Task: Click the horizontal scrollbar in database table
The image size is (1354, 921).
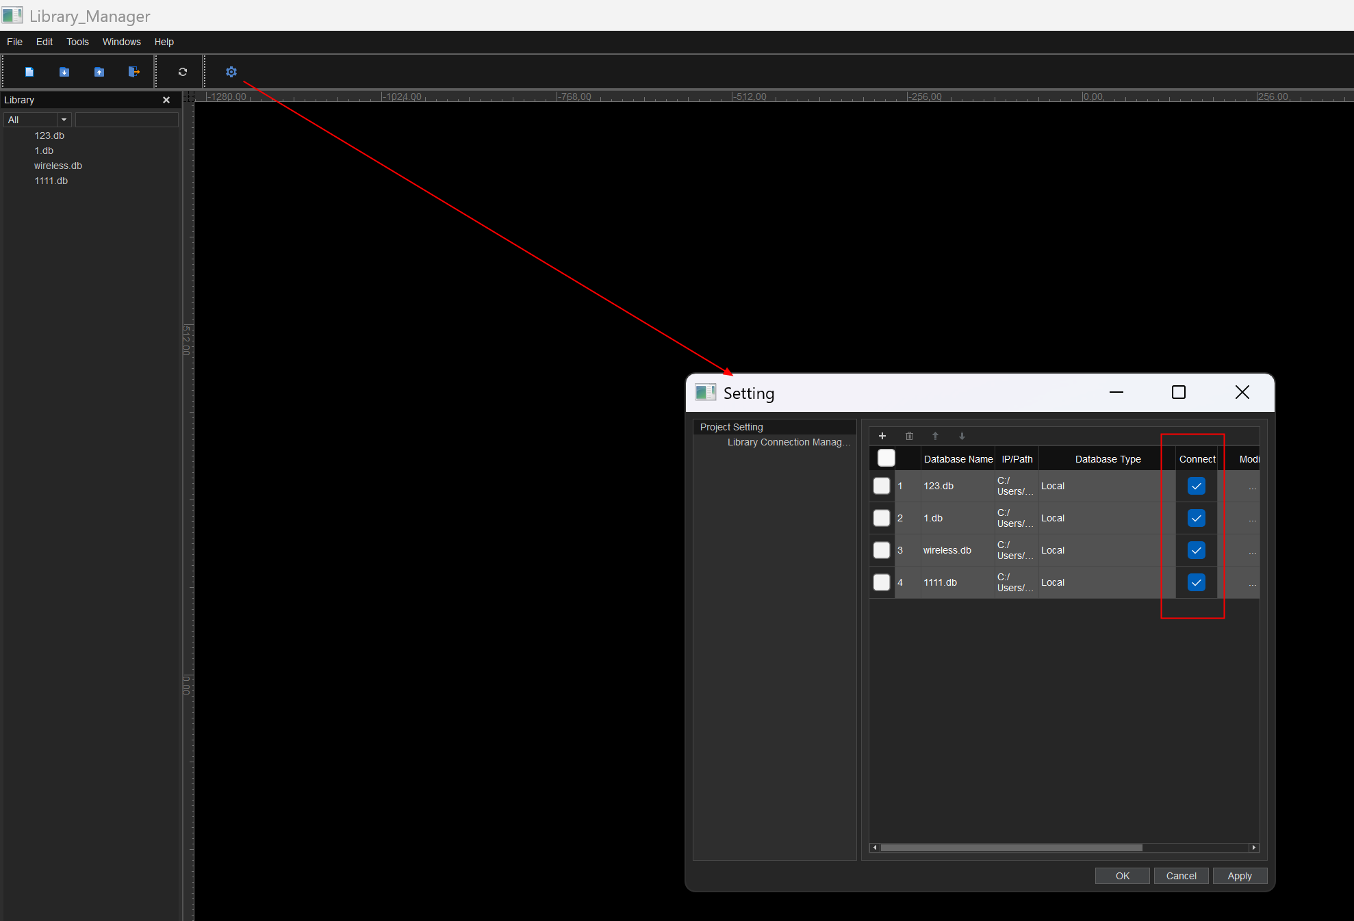Action: [1011, 848]
